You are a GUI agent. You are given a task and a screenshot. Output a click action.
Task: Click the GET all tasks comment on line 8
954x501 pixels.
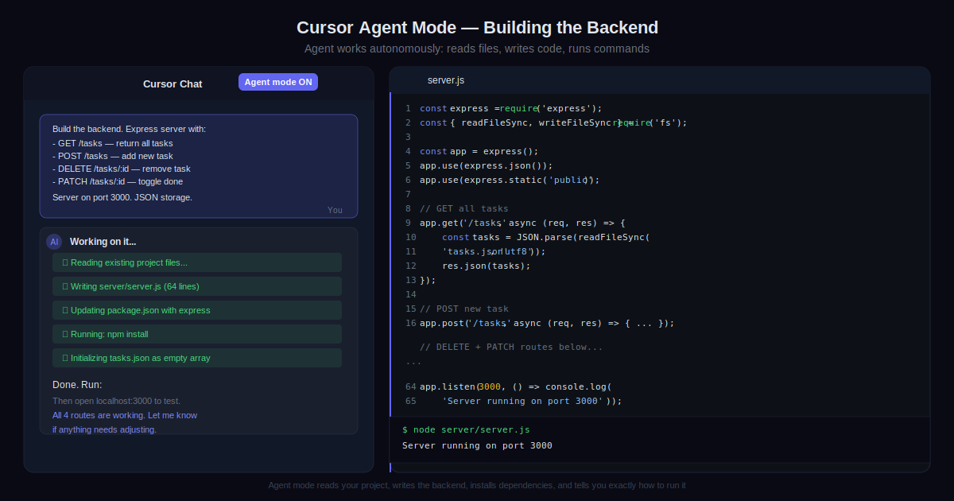(x=463, y=208)
